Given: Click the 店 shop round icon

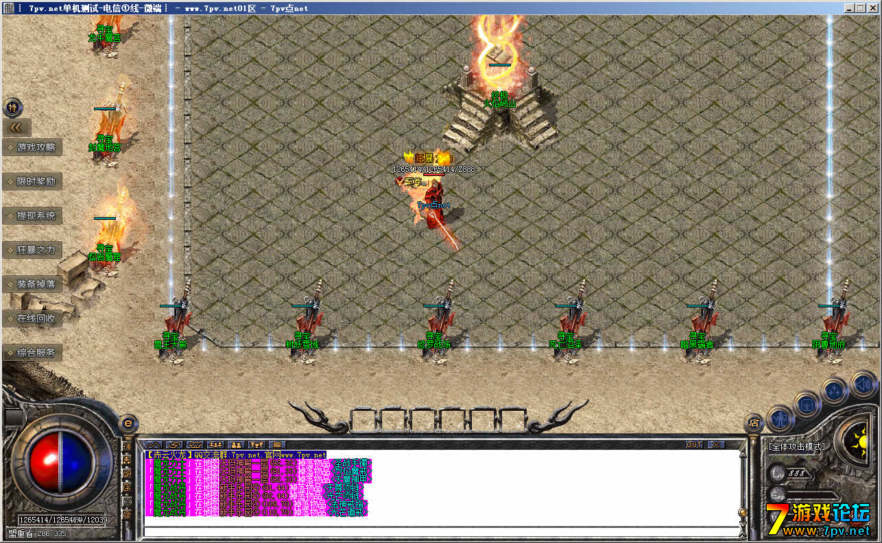Looking at the screenshot, I should tap(754, 422).
